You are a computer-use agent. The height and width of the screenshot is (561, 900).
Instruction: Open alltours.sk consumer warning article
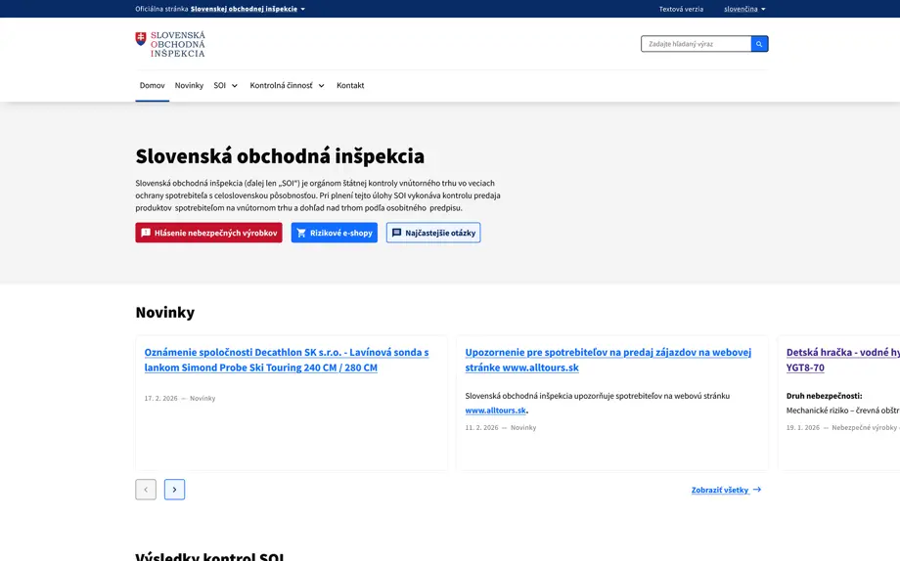click(607, 360)
